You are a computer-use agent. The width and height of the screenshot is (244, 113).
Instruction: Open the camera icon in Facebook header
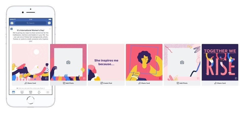[x=12, y=23]
